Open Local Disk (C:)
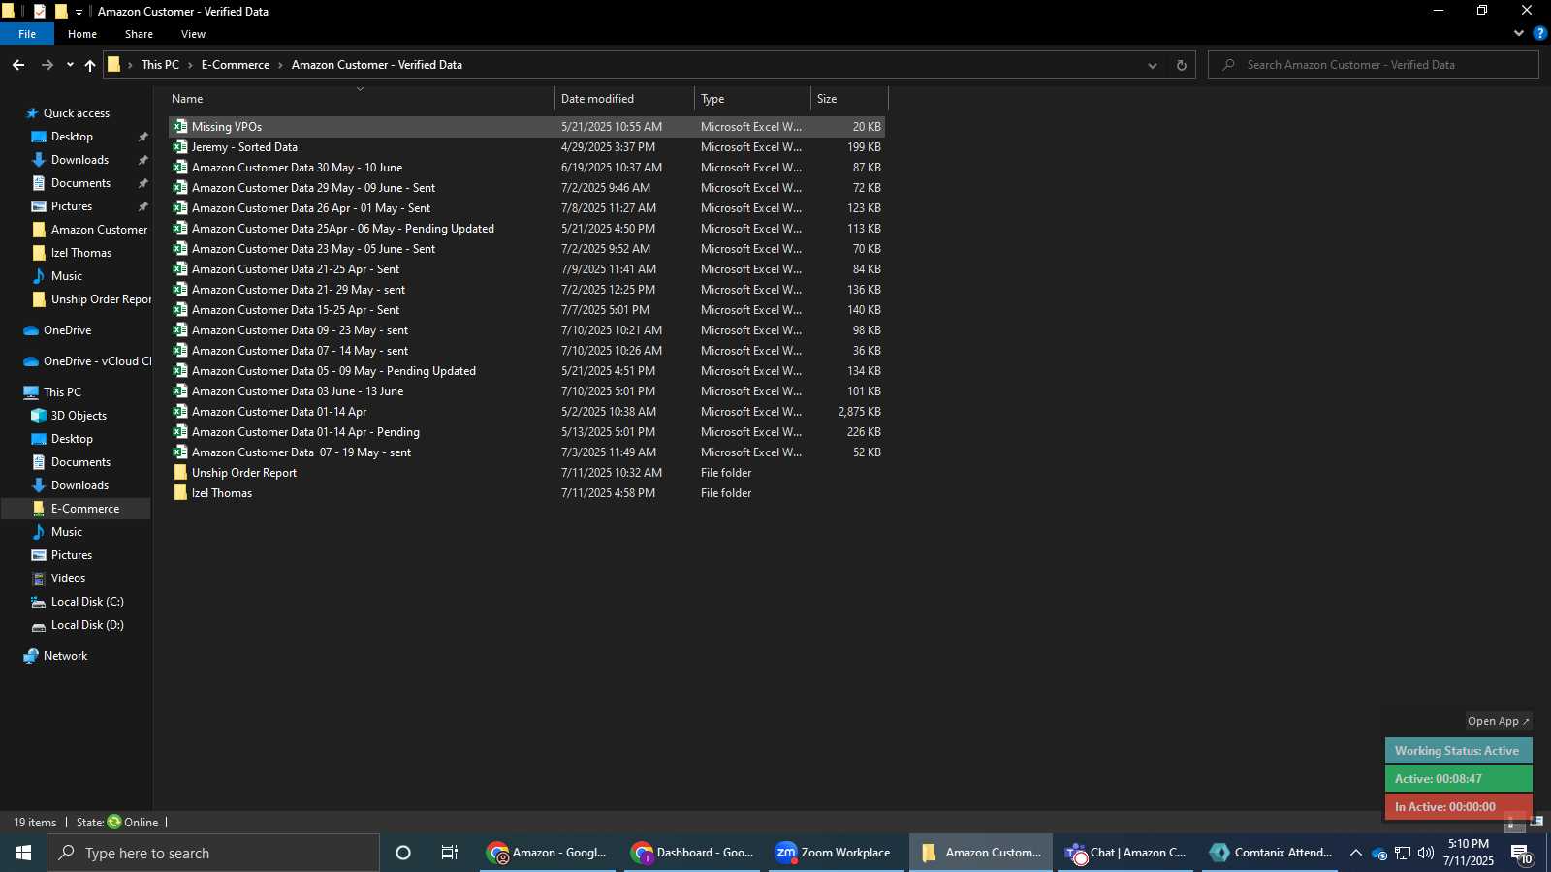Screen dimensions: 1551x872 click(87, 602)
